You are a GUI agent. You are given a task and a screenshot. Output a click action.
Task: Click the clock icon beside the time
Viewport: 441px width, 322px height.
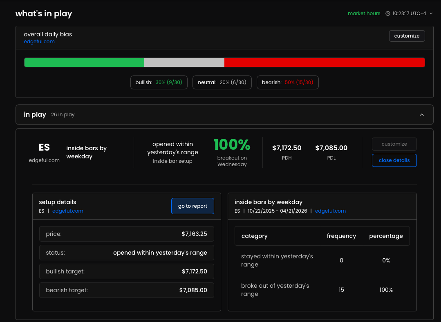[387, 13]
